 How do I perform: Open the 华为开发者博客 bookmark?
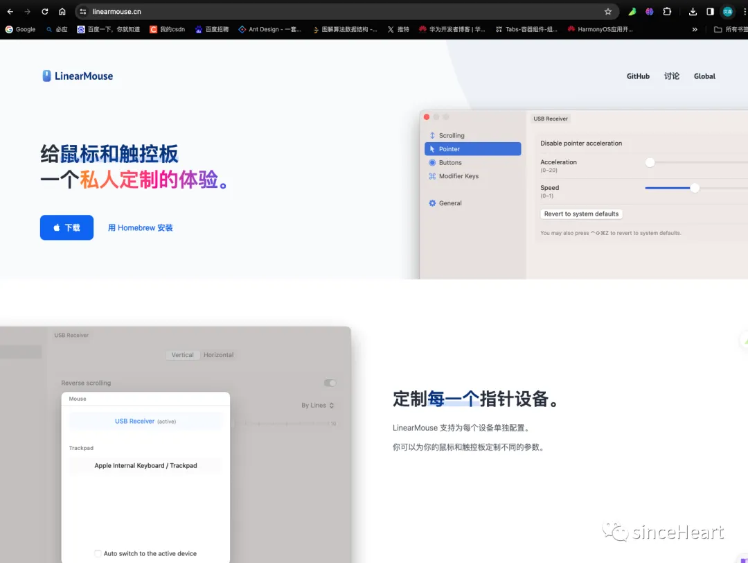[x=452, y=29]
